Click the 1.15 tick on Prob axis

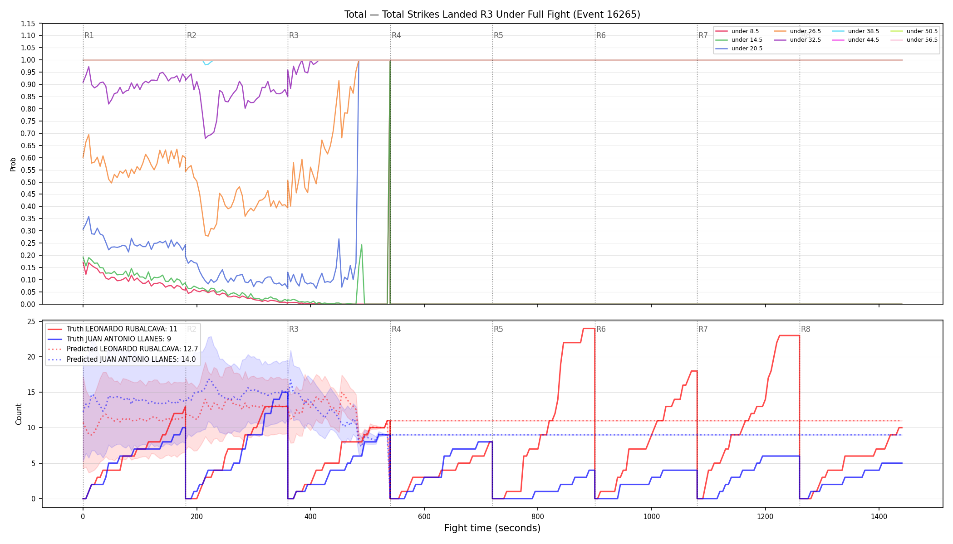(x=28, y=24)
